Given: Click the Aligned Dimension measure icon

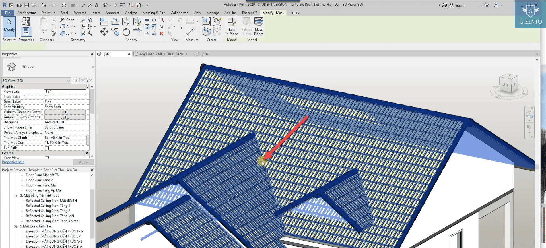Looking at the screenshot, I should [x=190, y=32].
